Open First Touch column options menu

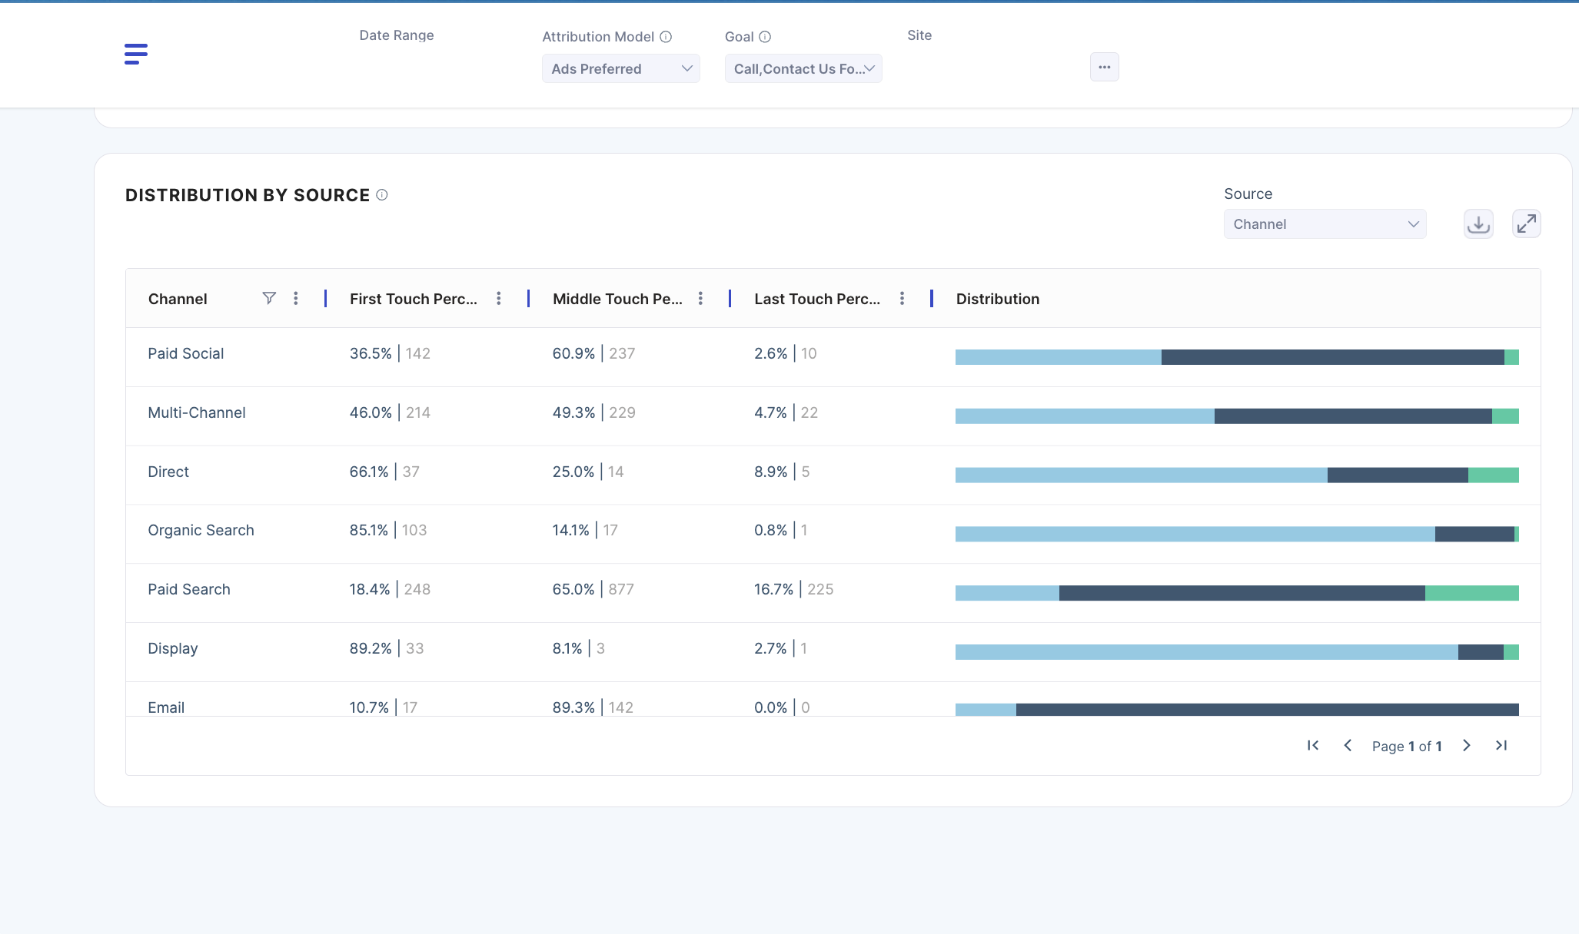(499, 298)
